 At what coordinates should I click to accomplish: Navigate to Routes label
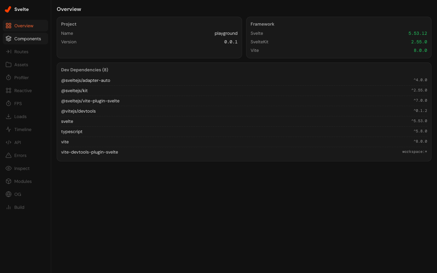tap(21, 52)
